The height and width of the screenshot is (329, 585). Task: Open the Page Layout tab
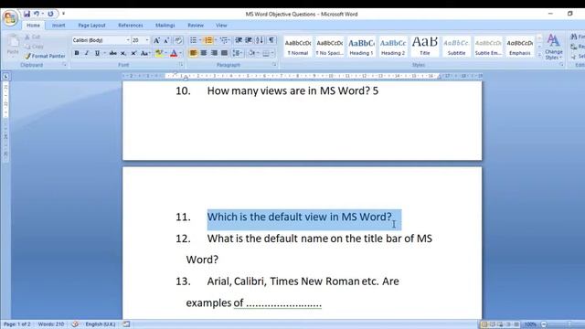91,26
